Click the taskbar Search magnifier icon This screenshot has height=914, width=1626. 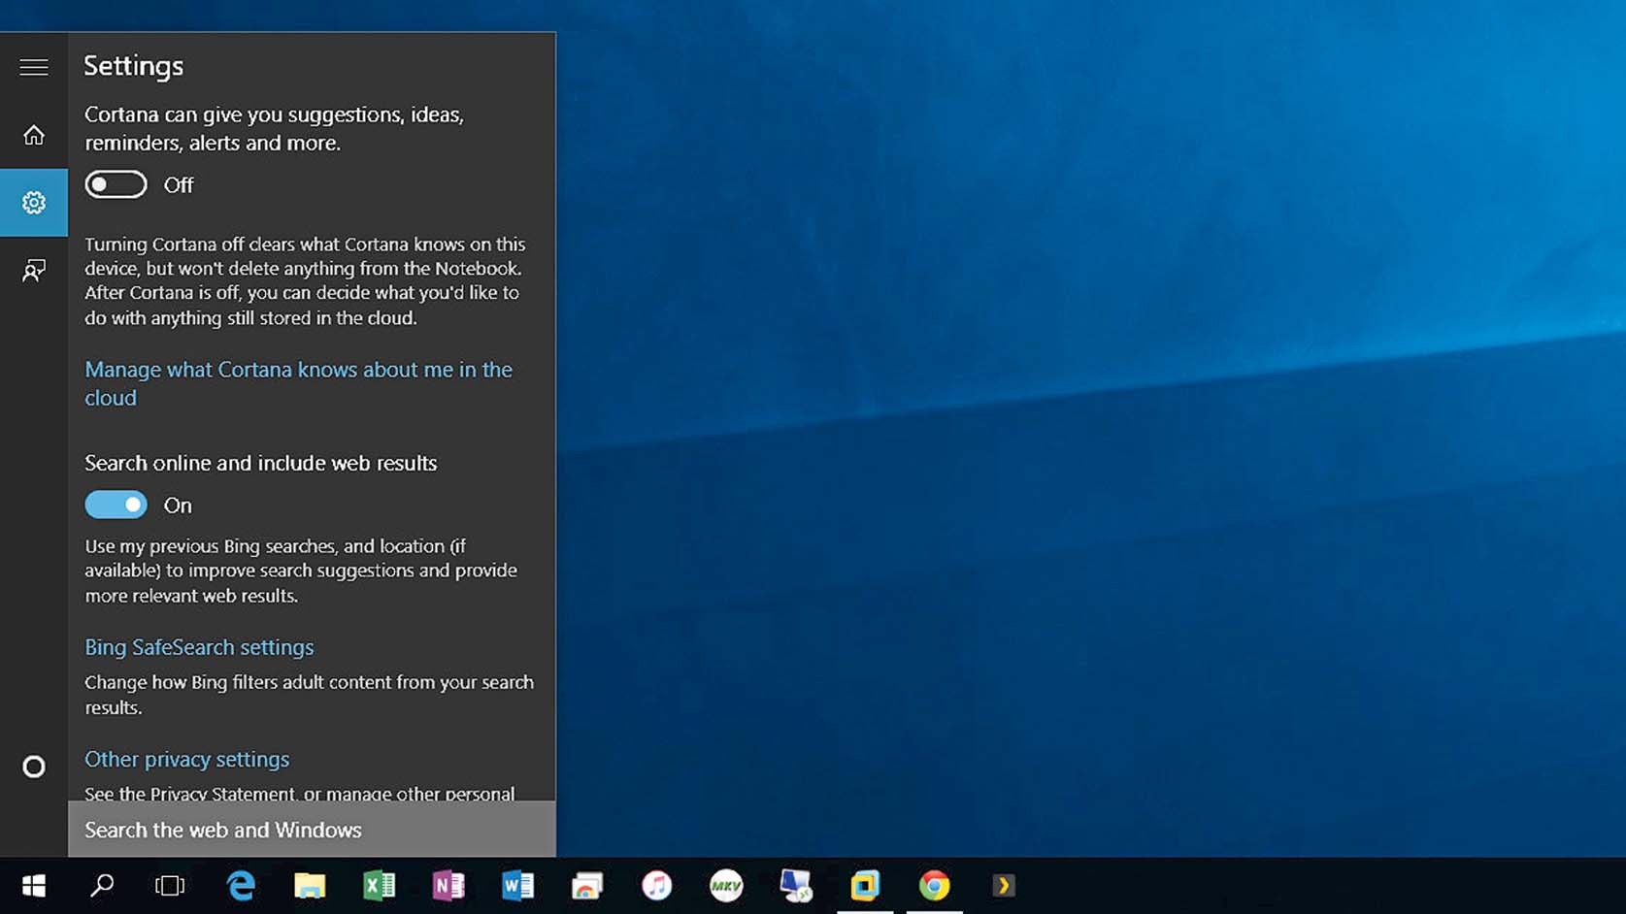[102, 886]
